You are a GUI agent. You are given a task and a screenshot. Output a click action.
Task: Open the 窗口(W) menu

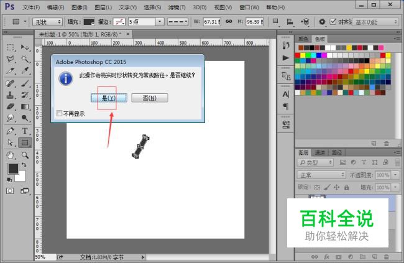coord(249,7)
